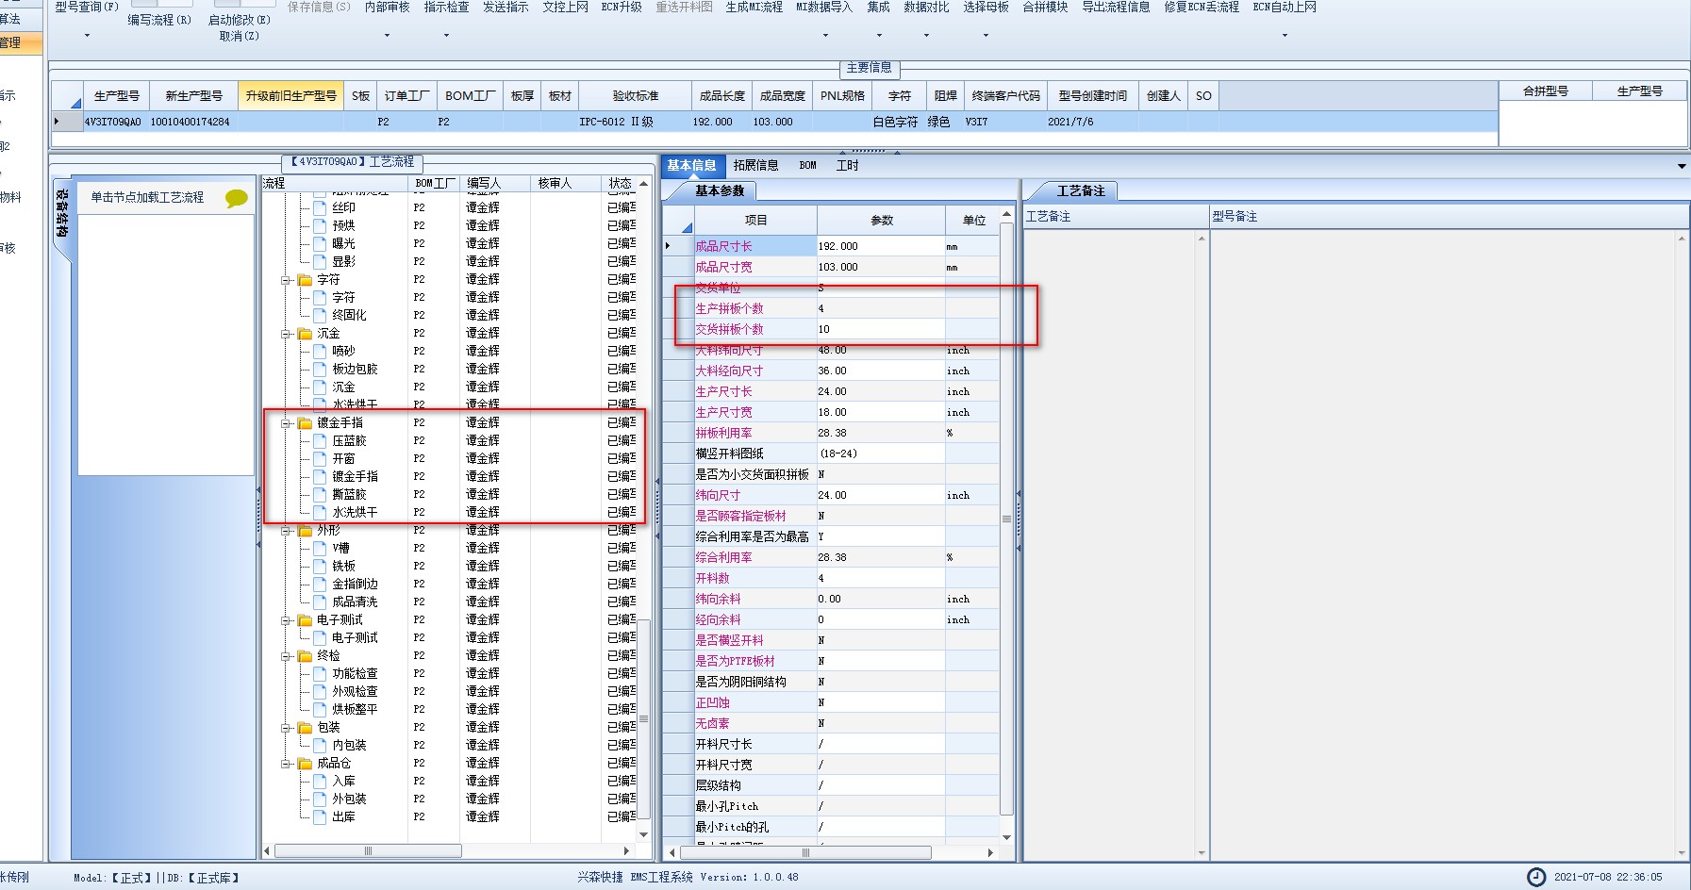1691x890 pixels.
Task: Click the page icon beside V槽
Action: [x=320, y=548]
